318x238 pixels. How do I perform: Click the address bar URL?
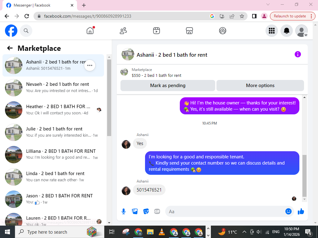click(88, 16)
